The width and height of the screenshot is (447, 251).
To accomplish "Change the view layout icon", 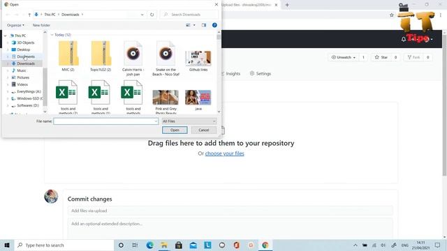I will click(188, 25).
